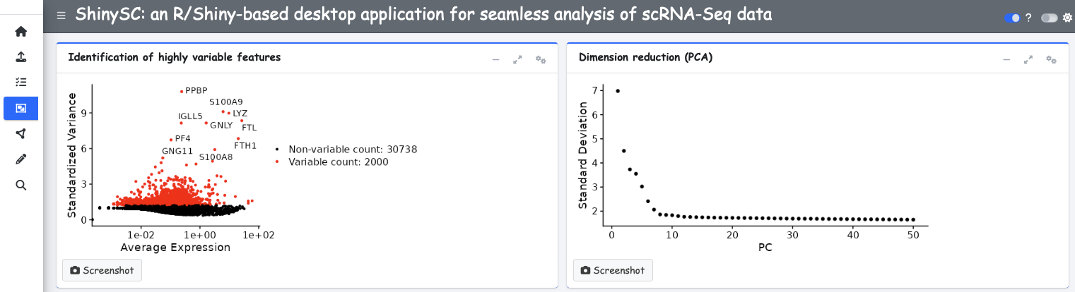Click the question mark help icon
This screenshot has width=1075, height=292.
click(x=1028, y=18)
